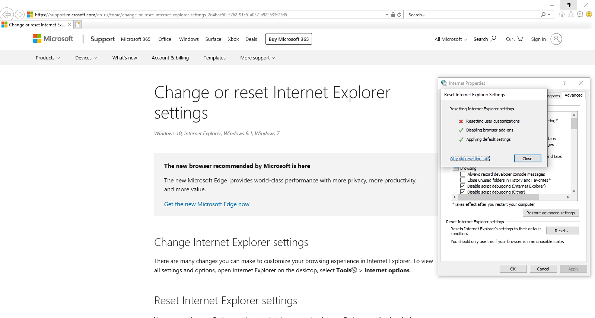The height and width of the screenshot is (318, 595).
Task: Click the vertical scrollbar thumb in settings list
Action: (574, 124)
